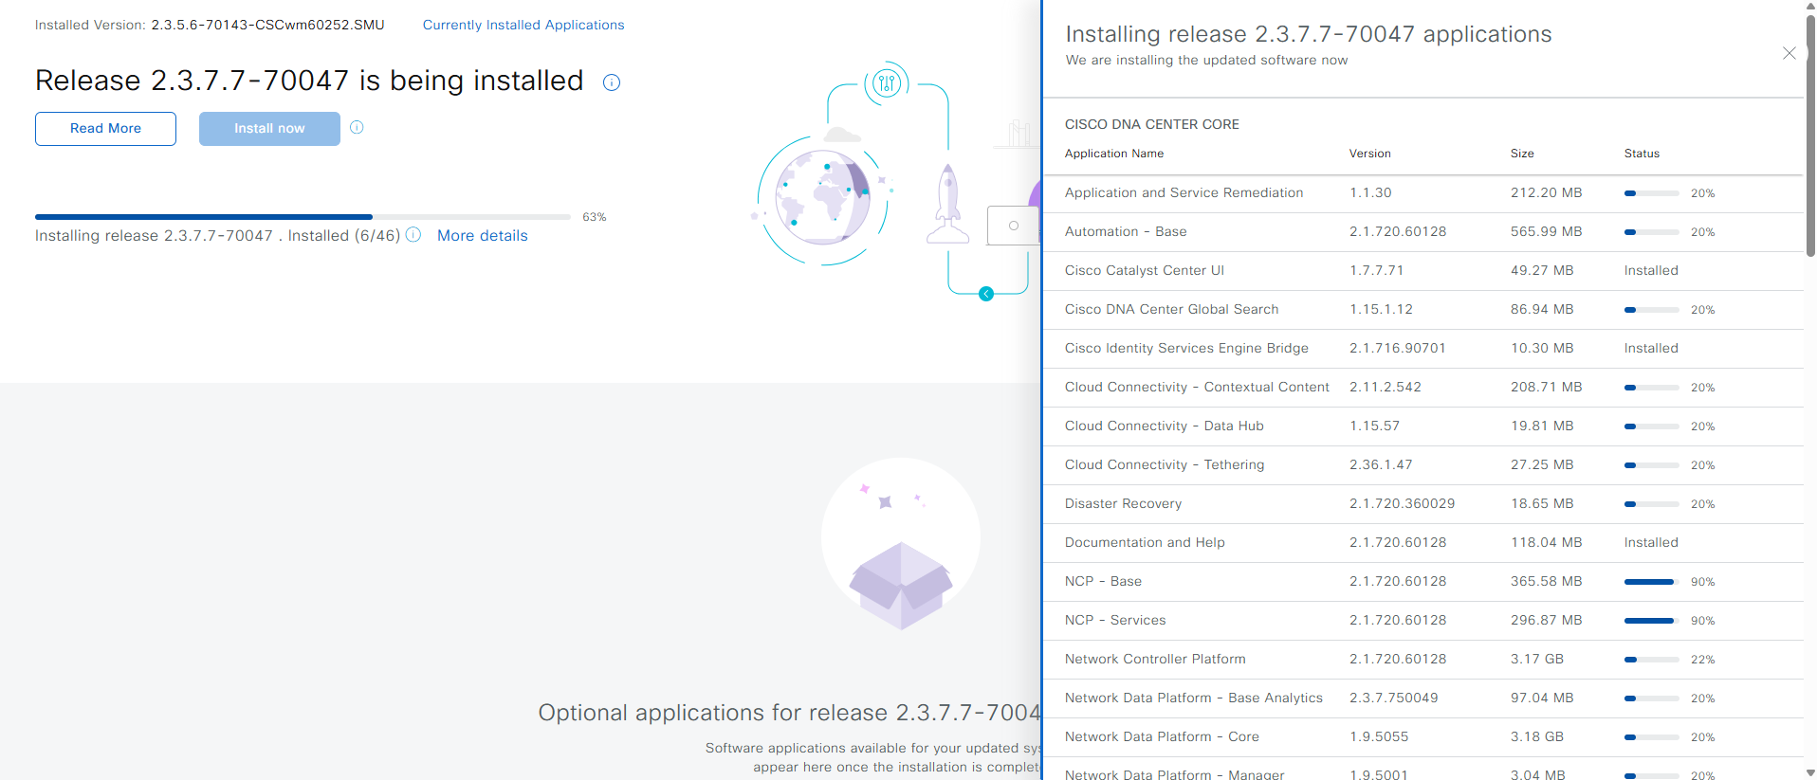Click the rocket illustration
This screenshot has width=1817, height=780.
(947, 204)
